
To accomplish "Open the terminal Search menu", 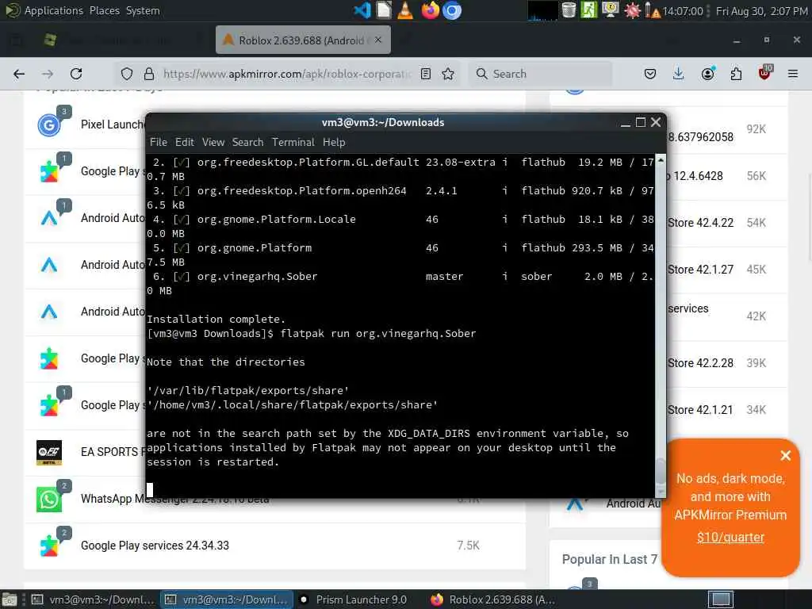I will pyautogui.click(x=247, y=142).
